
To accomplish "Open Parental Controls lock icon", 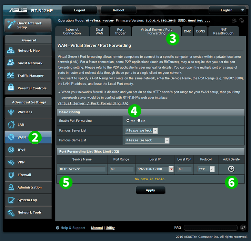I will 11,87.
